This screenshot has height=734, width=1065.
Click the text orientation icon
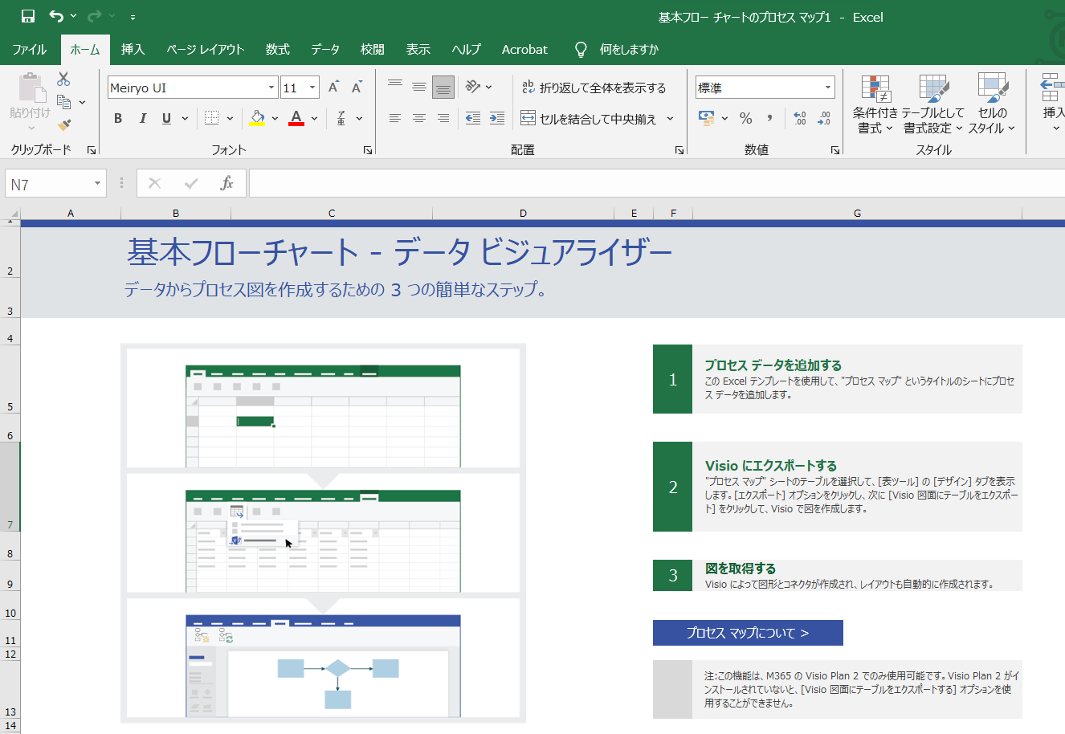[x=473, y=87]
